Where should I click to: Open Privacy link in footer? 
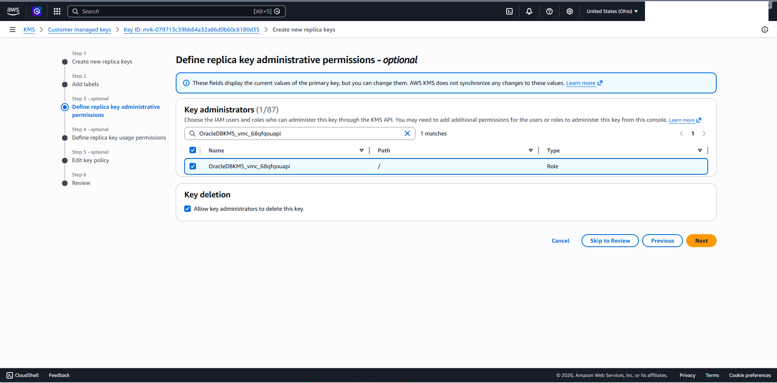pos(688,375)
